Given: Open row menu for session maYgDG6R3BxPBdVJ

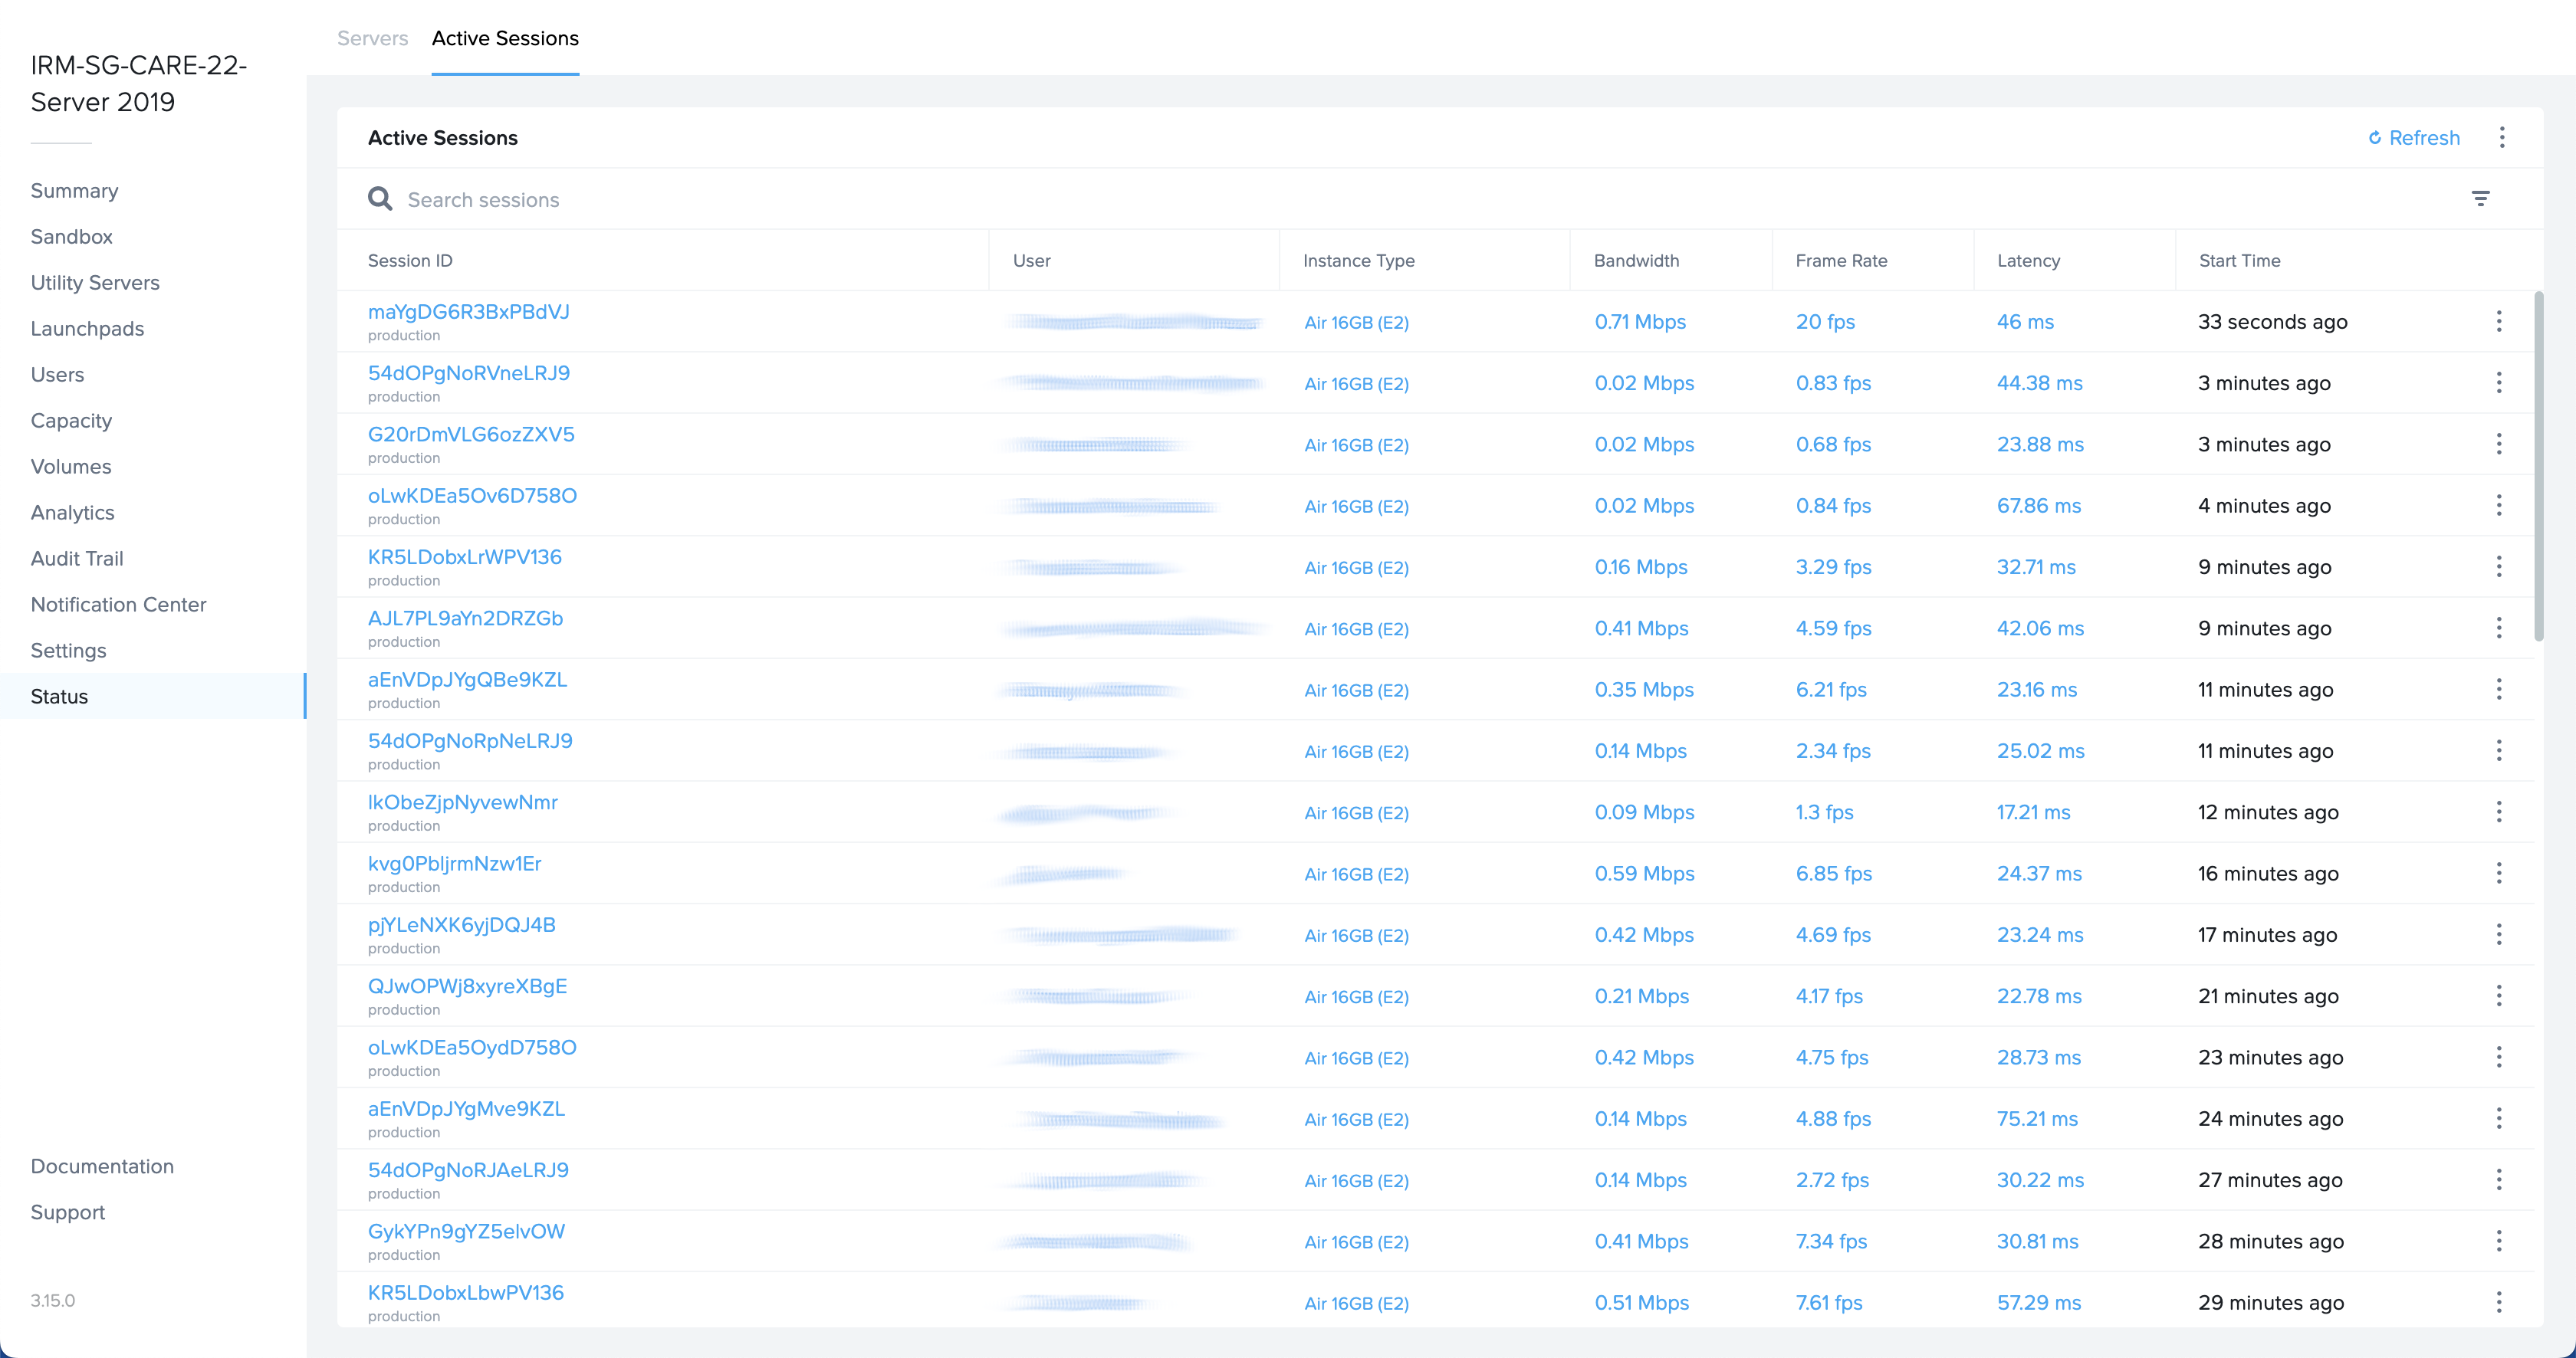Looking at the screenshot, I should tap(2498, 322).
